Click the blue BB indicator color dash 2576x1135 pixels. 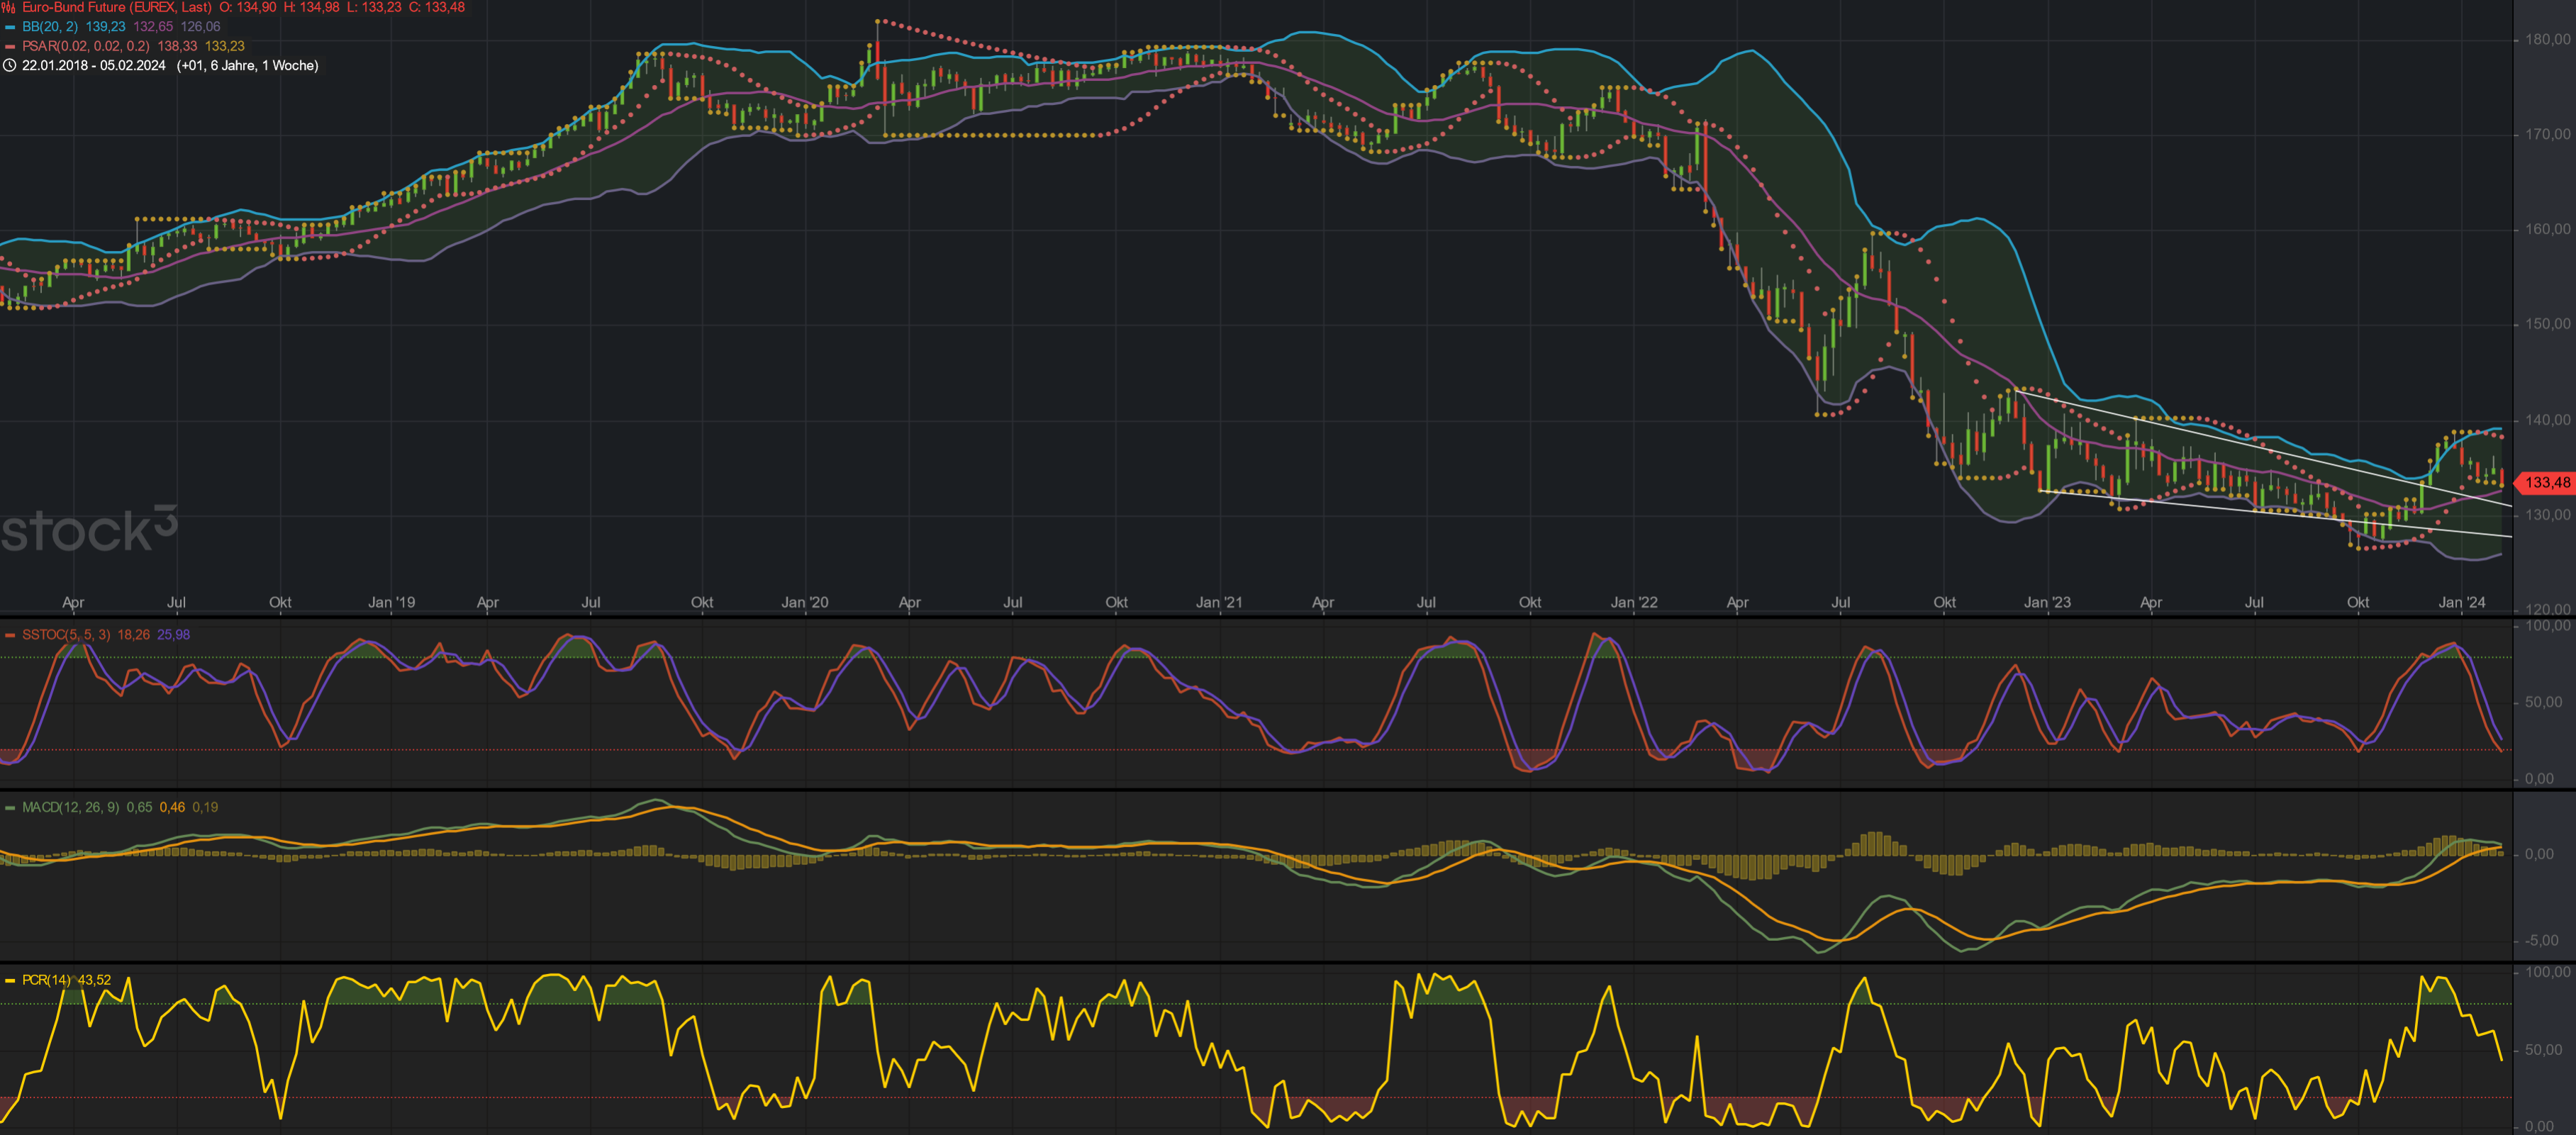(10, 27)
